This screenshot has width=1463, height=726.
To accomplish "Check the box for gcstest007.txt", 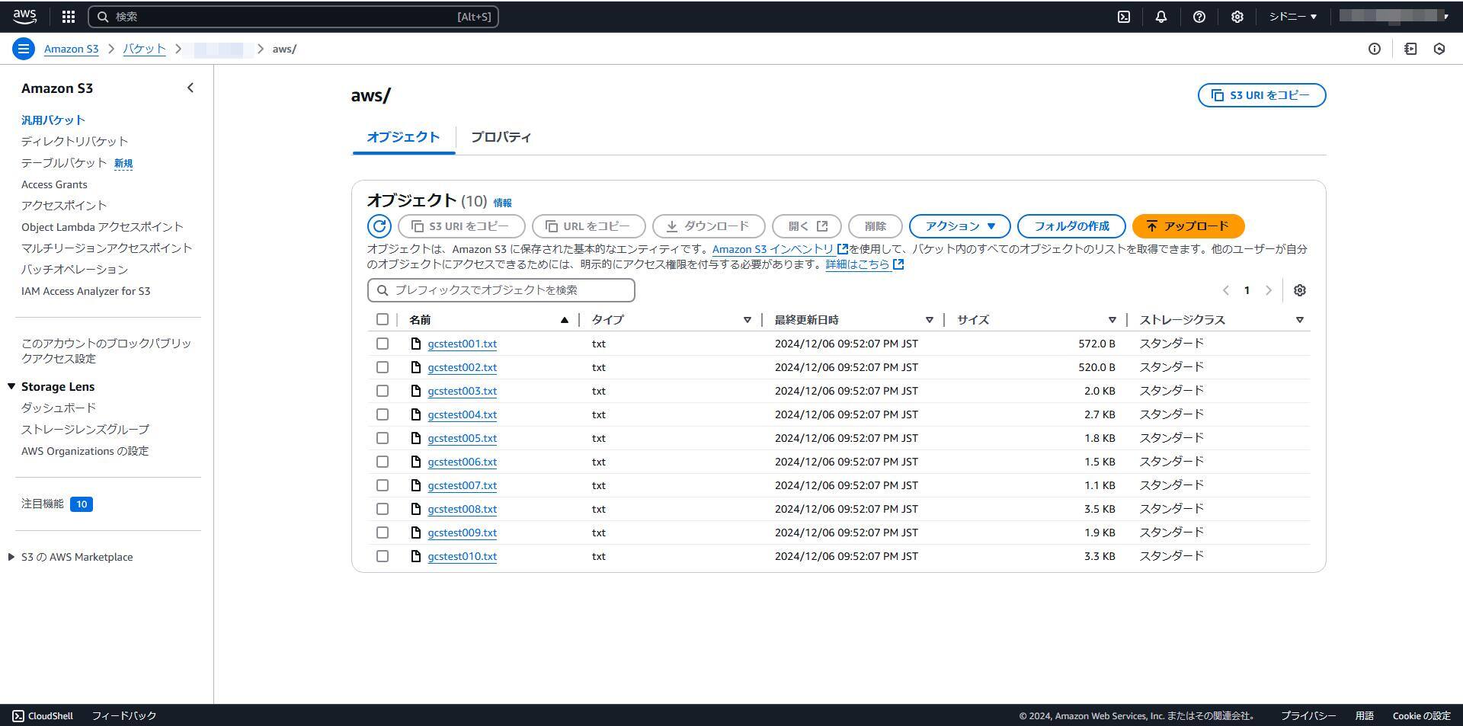I will pyautogui.click(x=383, y=485).
